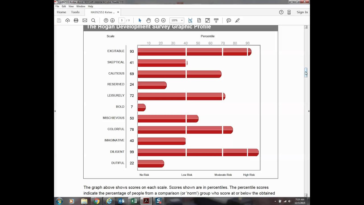Expand the right tools pane arrow
Screen dimensions: 364x205
click(x=309, y=111)
